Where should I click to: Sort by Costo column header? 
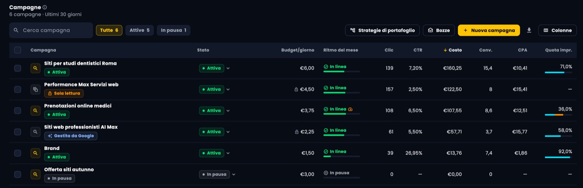point(453,50)
